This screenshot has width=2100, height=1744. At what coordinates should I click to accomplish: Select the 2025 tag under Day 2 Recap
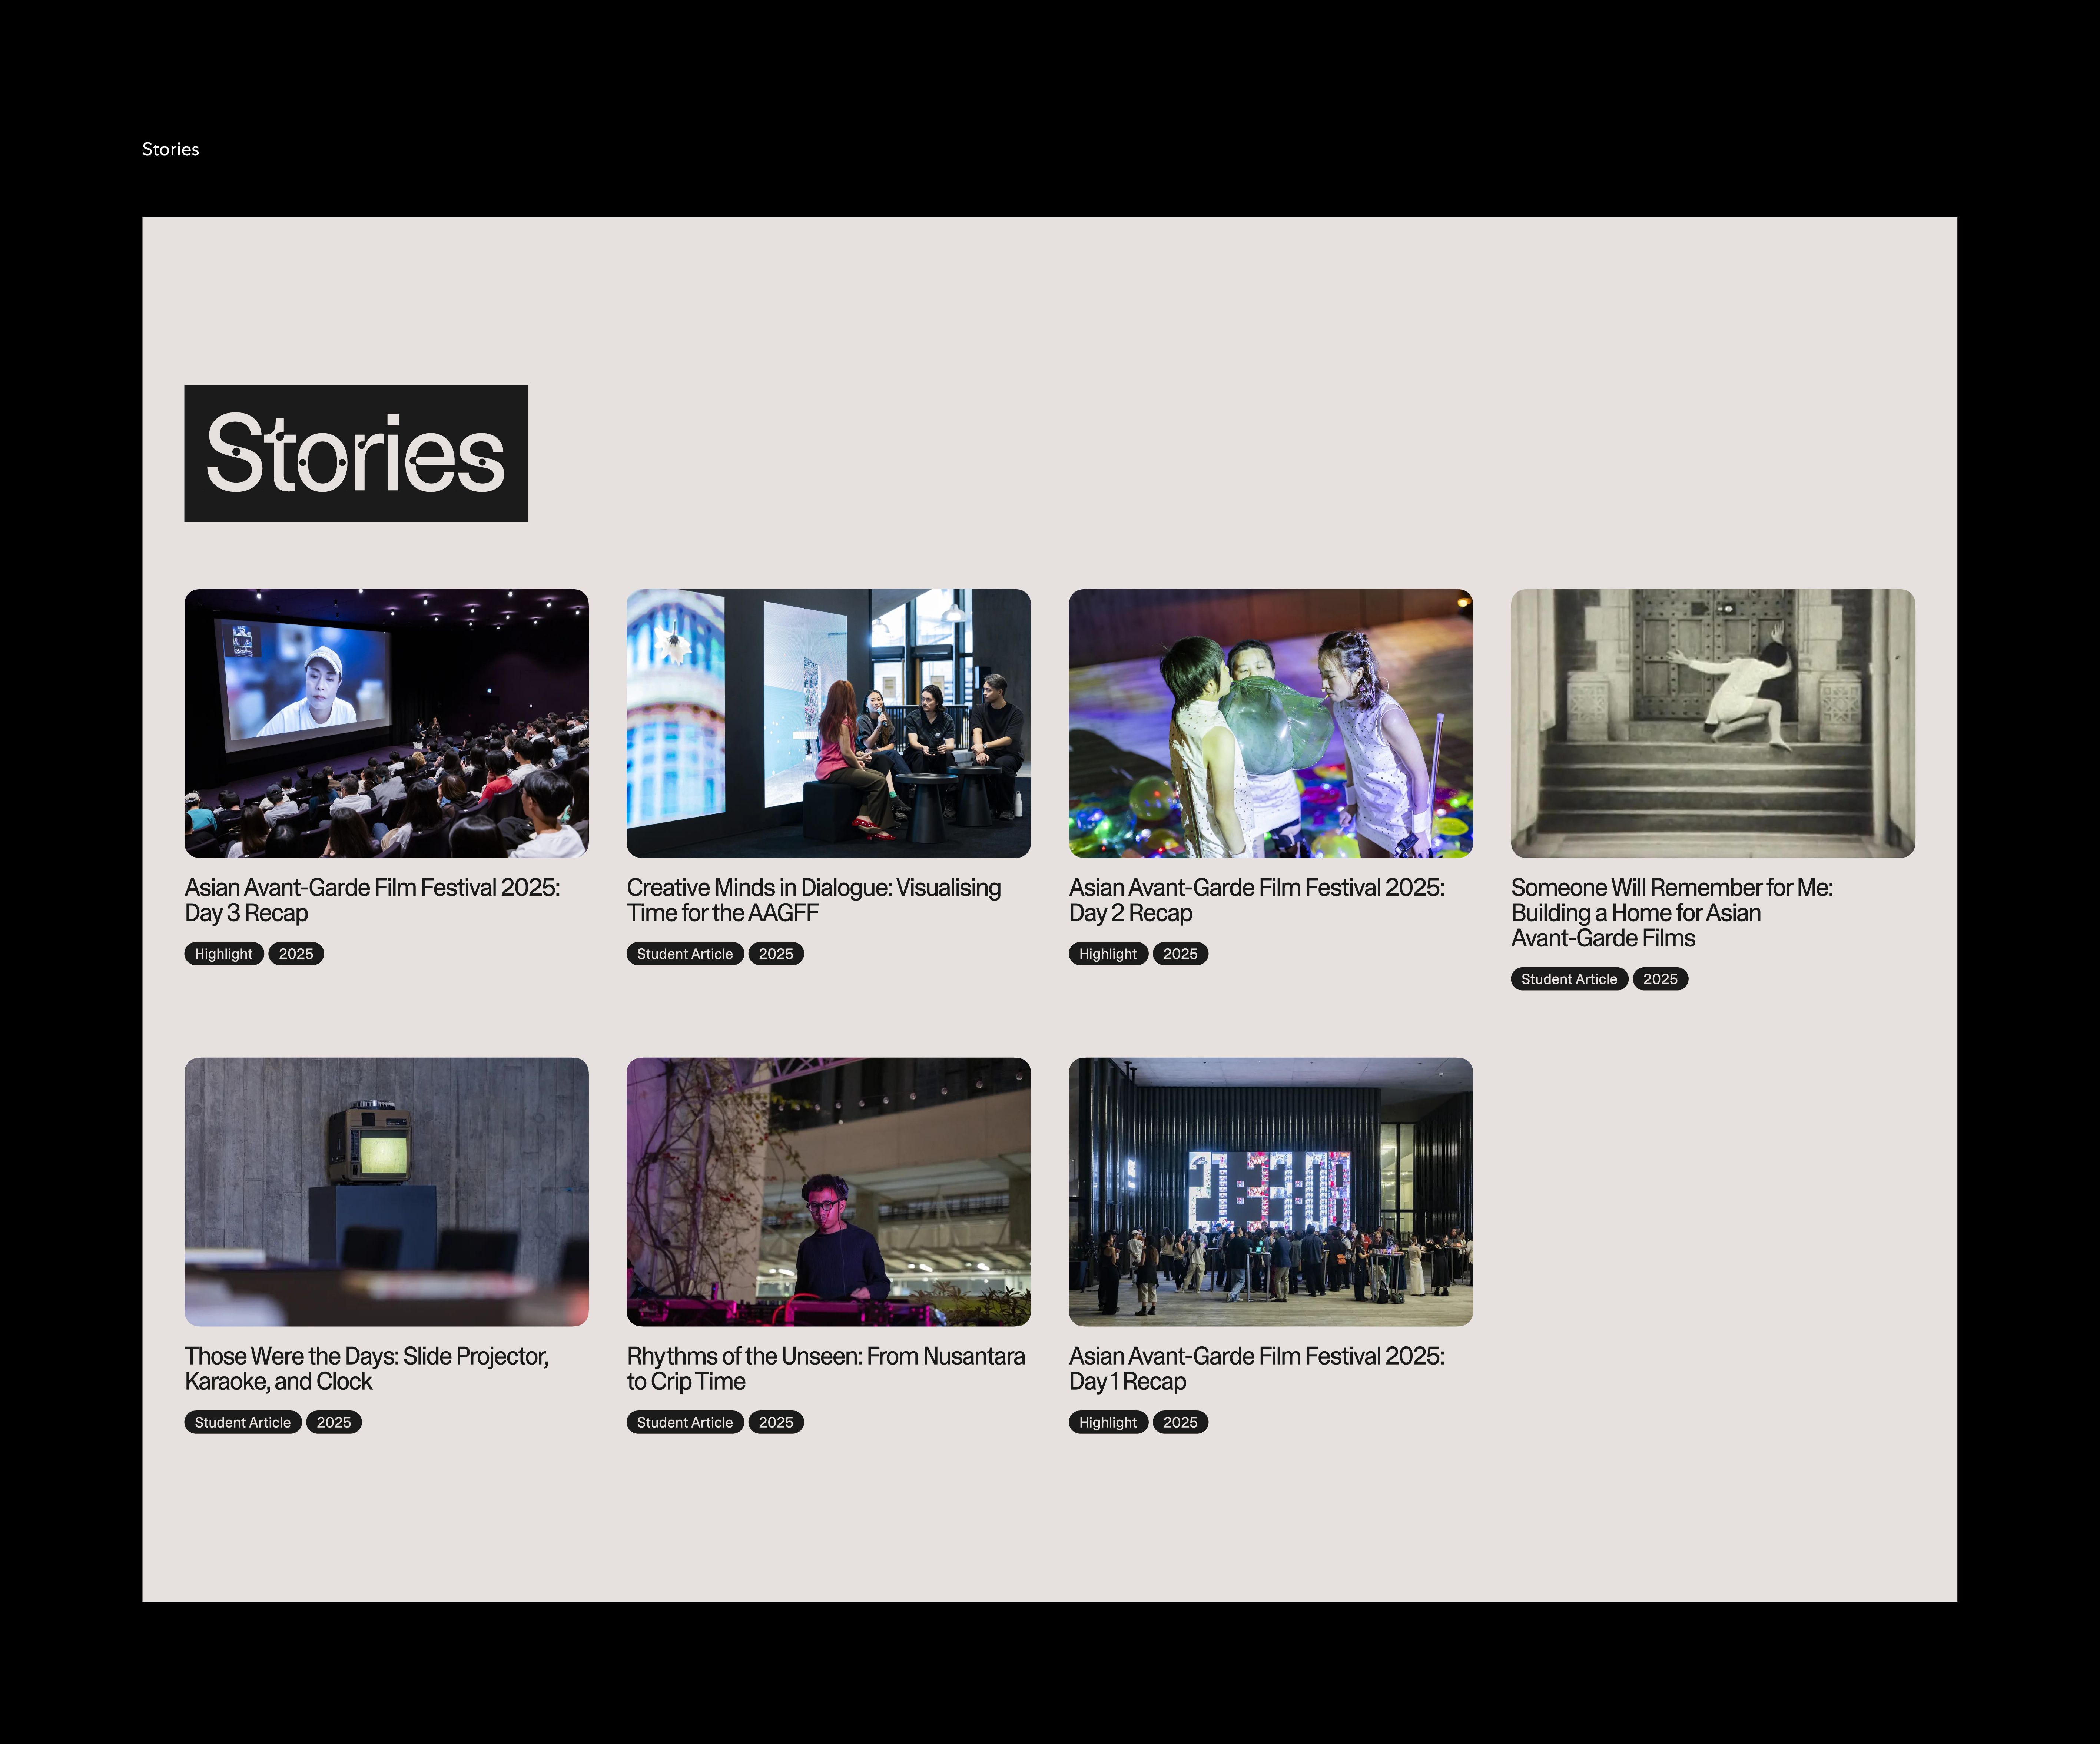point(1180,954)
